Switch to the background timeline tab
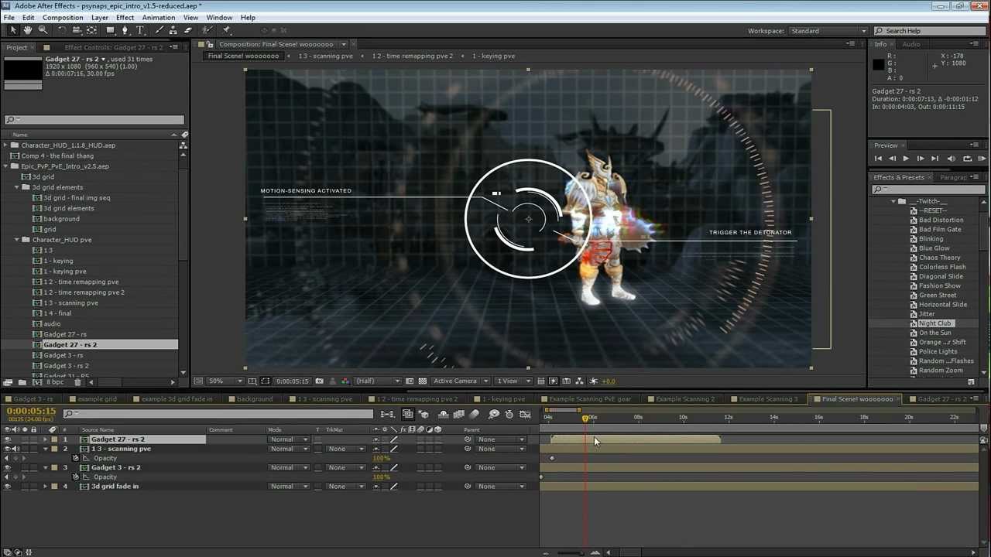991x557 pixels. pos(255,399)
